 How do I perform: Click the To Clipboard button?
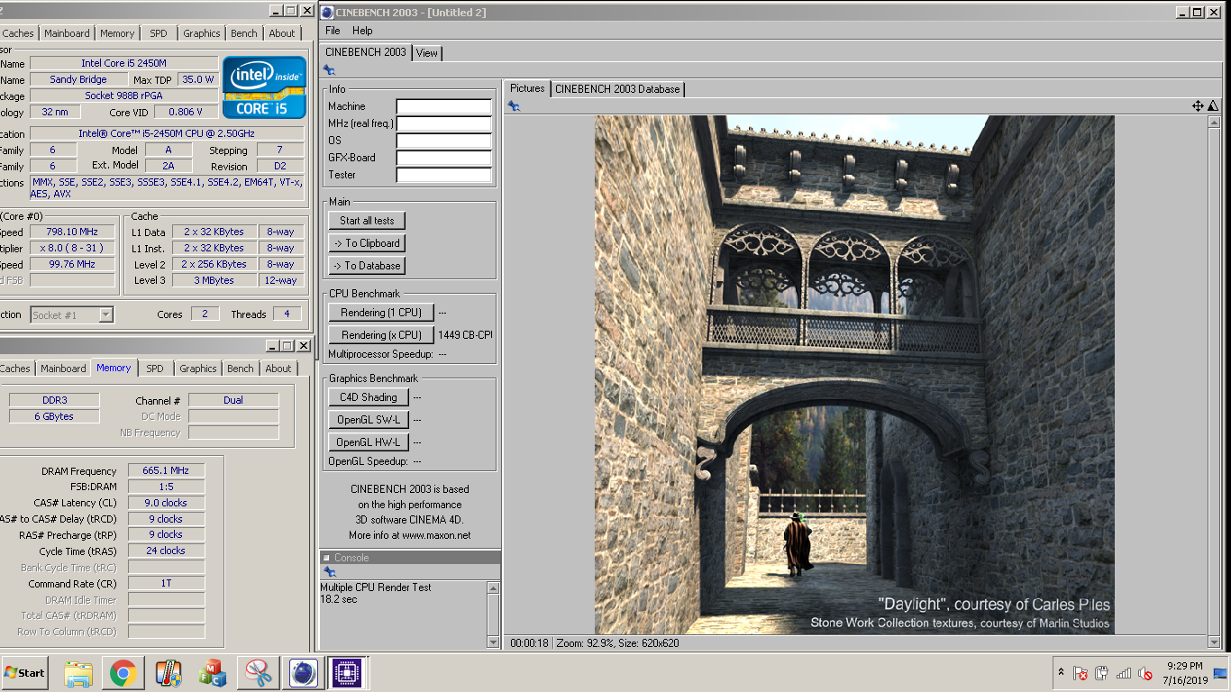click(366, 243)
